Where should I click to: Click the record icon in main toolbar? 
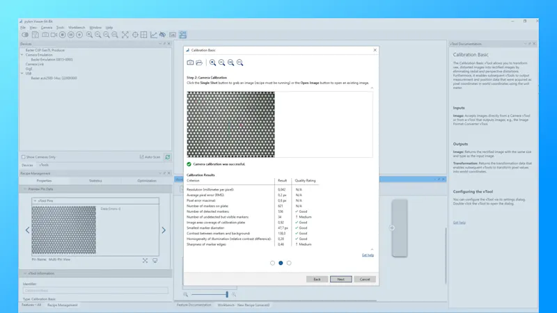[79, 35]
